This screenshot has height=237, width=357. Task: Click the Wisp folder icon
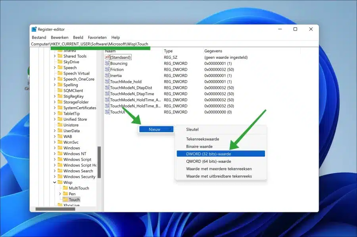click(60, 182)
